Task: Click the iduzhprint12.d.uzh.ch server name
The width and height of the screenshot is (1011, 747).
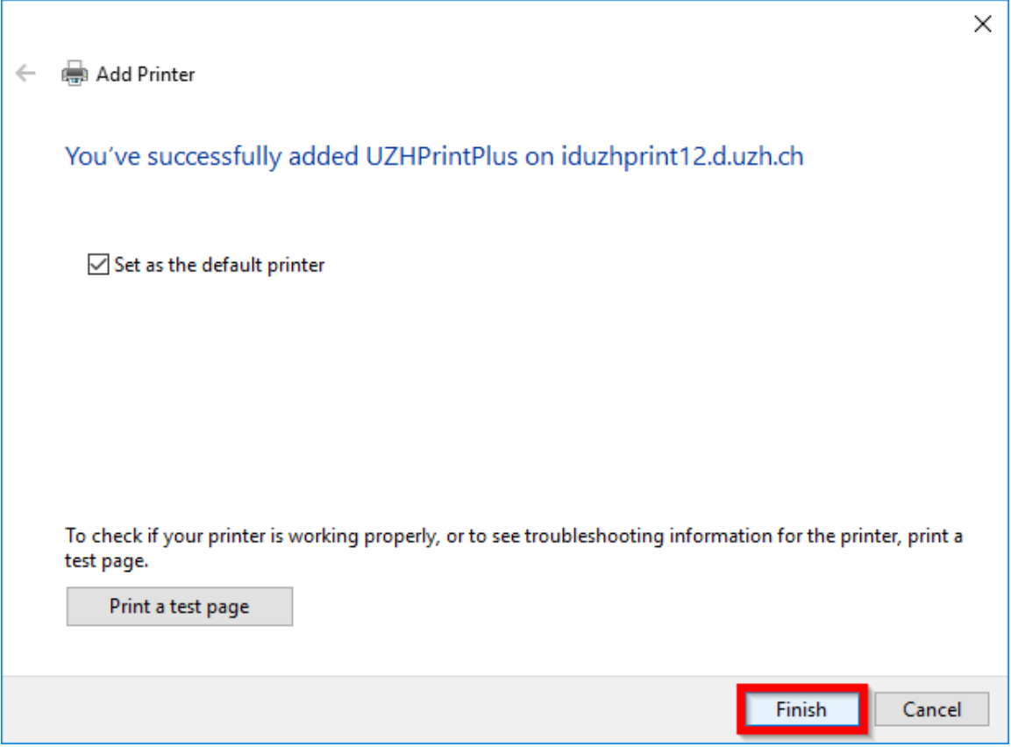Action: tap(682, 158)
